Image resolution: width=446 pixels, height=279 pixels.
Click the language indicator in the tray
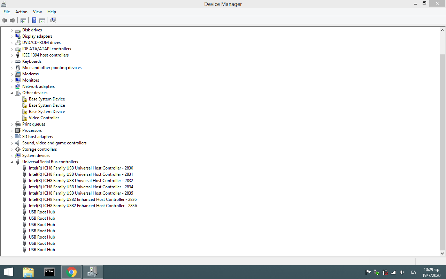coord(414,272)
